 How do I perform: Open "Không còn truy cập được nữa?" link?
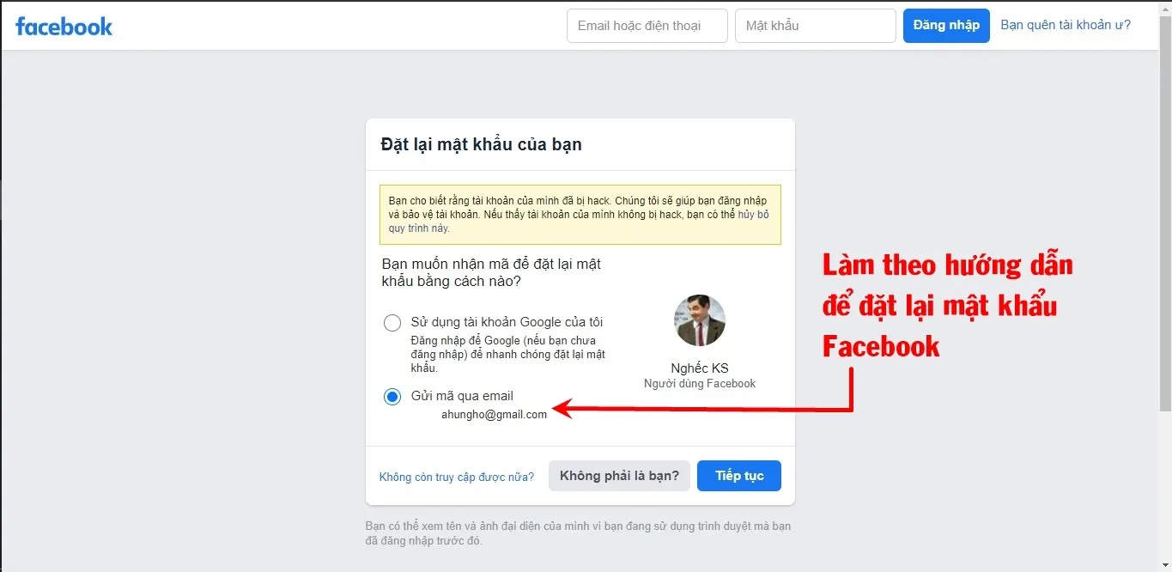click(x=456, y=476)
